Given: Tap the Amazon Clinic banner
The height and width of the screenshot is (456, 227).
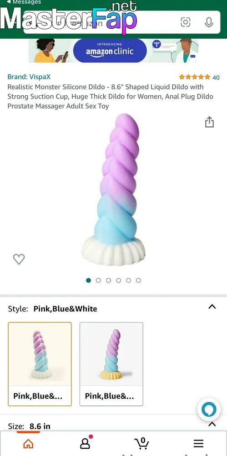Looking at the screenshot, I should 114,51.
